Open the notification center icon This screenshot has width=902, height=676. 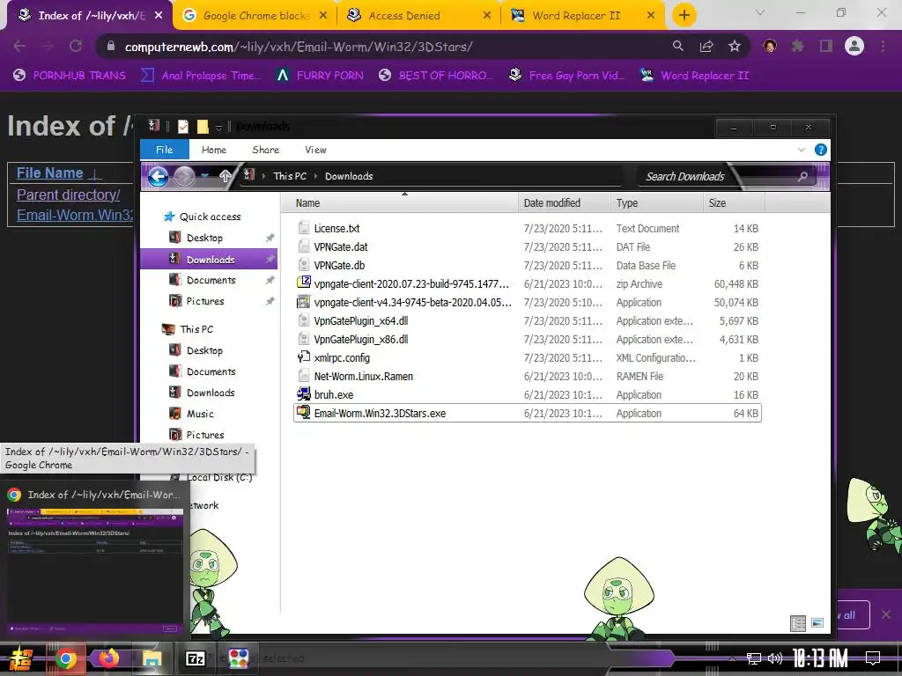[873, 658]
